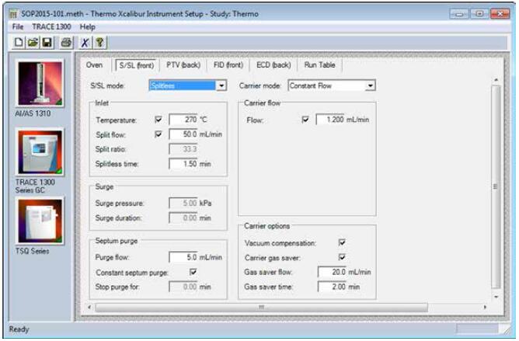Click the Print toolbar icon

[x=66, y=42]
